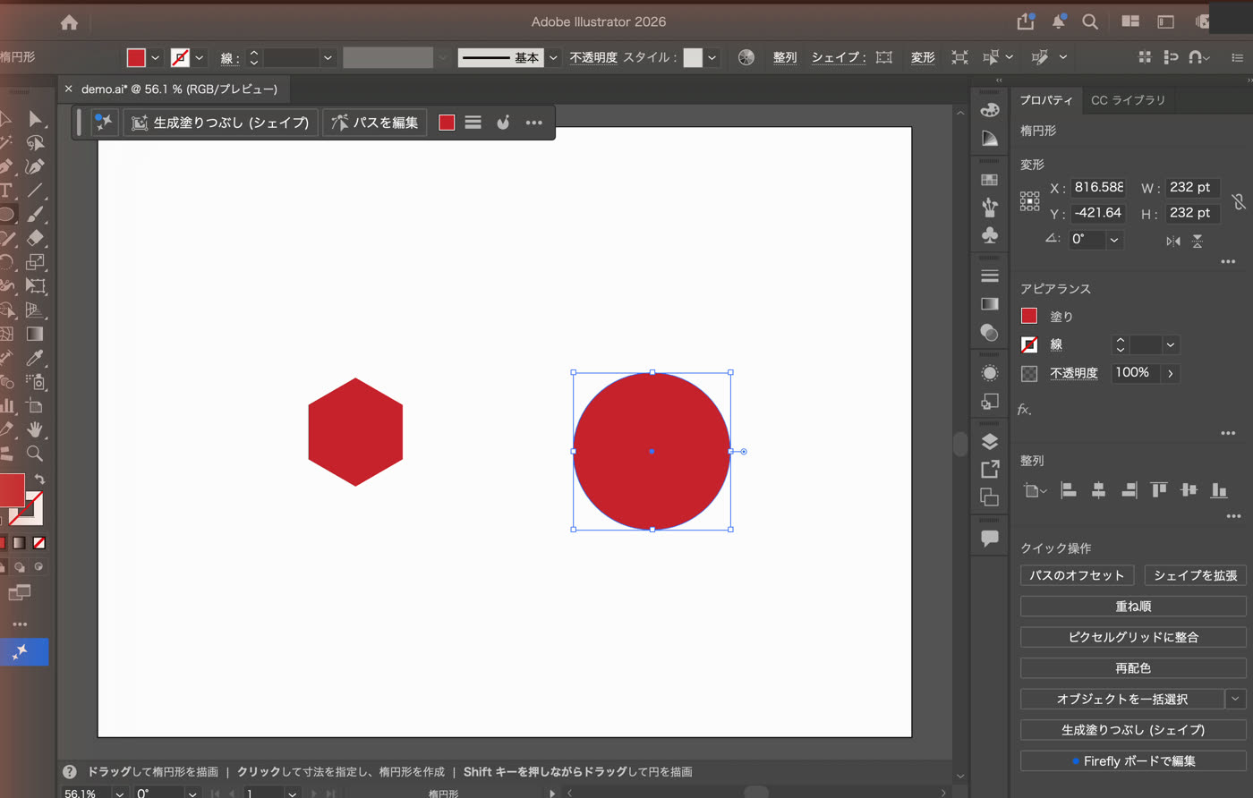Click 生成塗りつぶし (シェイプ) in contextual bar
The height and width of the screenshot is (798, 1253).
(220, 123)
